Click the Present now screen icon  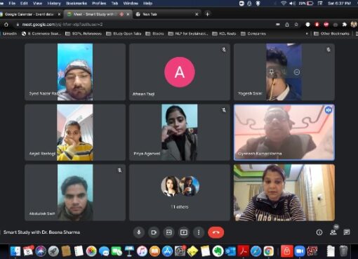[184, 232]
